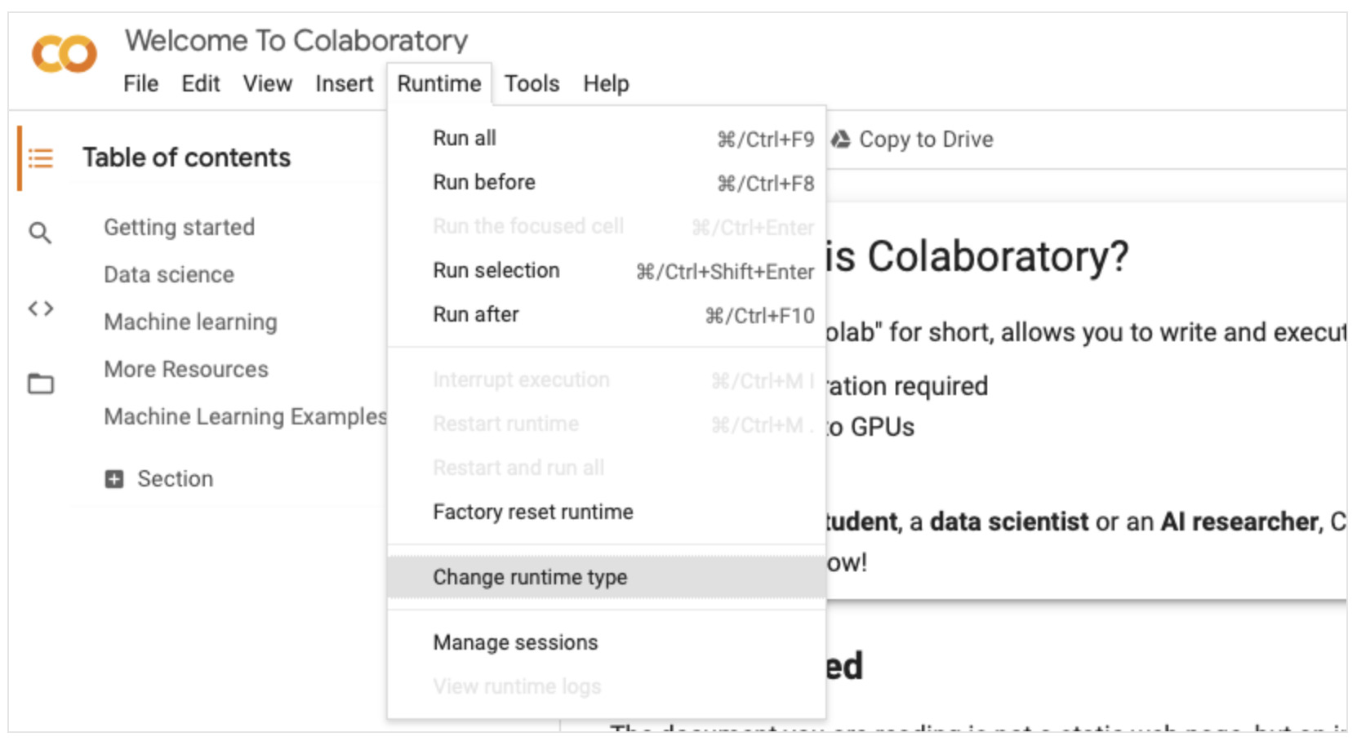Jump to Machine learning section

click(190, 322)
